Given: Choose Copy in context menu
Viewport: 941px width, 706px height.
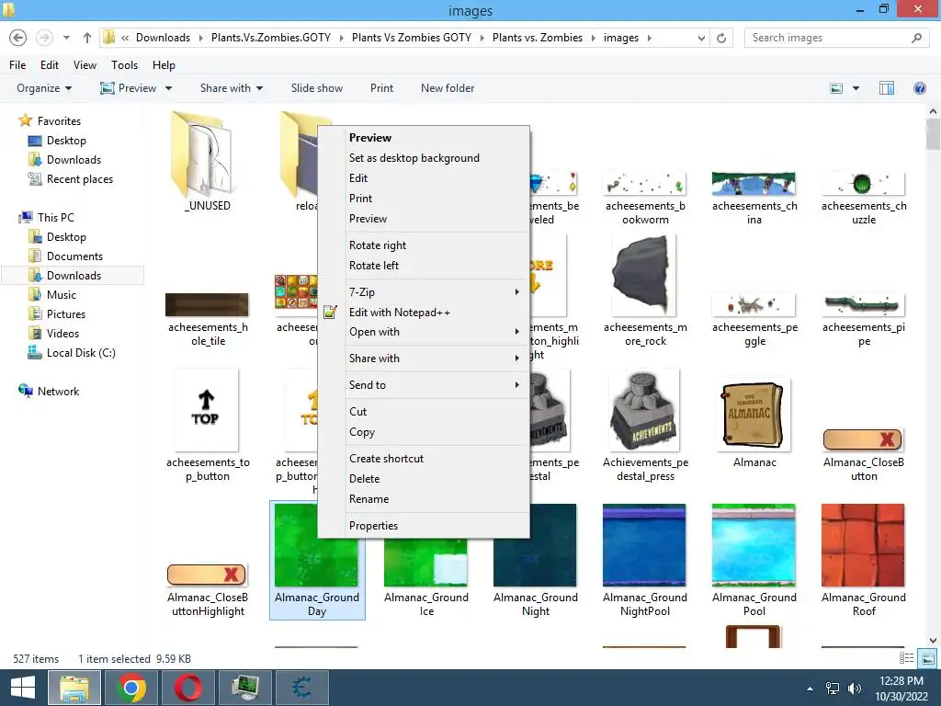Looking at the screenshot, I should [362, 432].
